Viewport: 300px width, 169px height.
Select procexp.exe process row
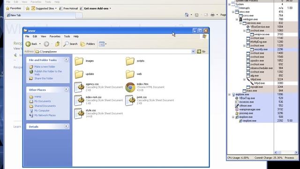tap(262, 113)
